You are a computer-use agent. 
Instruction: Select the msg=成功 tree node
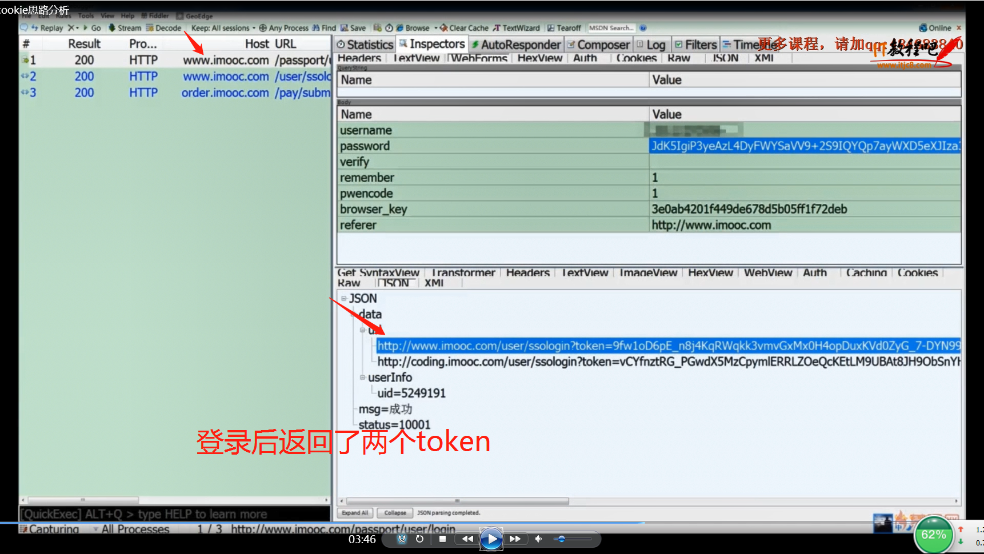click(385, 409)
